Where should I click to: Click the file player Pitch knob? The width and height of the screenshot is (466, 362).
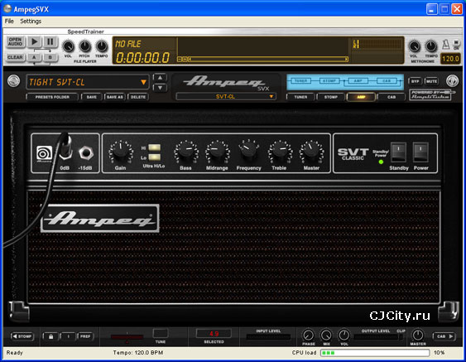(x=84, y=46)
